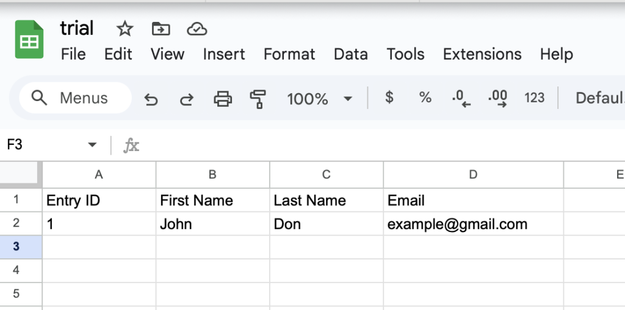
Task: Click the Menus search box
Action: tap(76, 98)
